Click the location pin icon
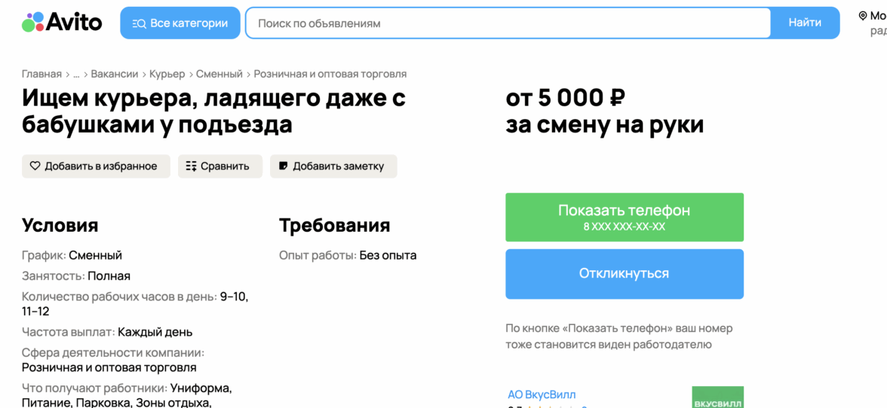Image resolution: width=887 pixels, height=408 pixels. point(863,16)
